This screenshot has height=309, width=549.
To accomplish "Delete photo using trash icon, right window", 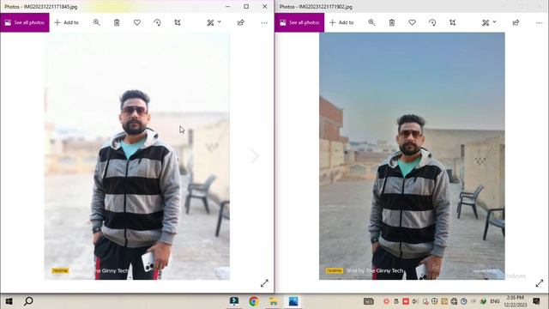I will [392, 22].
